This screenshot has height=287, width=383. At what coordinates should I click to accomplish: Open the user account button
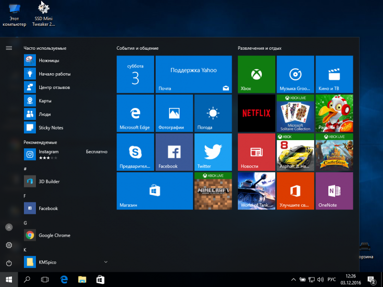(x=9, y=227)
